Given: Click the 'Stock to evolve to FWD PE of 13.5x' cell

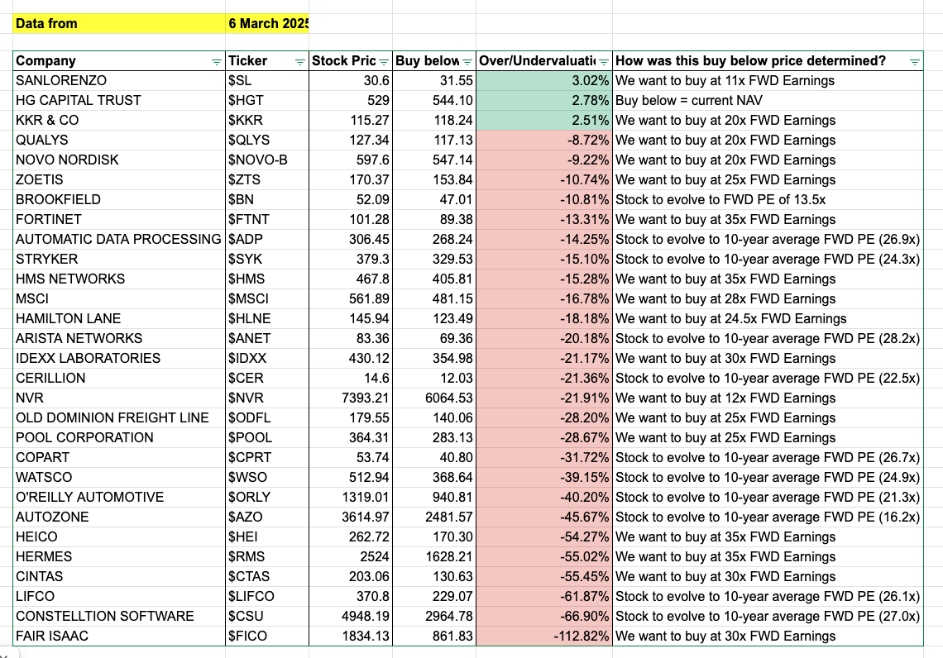Looking at the screenshot, I should [768, 199].
